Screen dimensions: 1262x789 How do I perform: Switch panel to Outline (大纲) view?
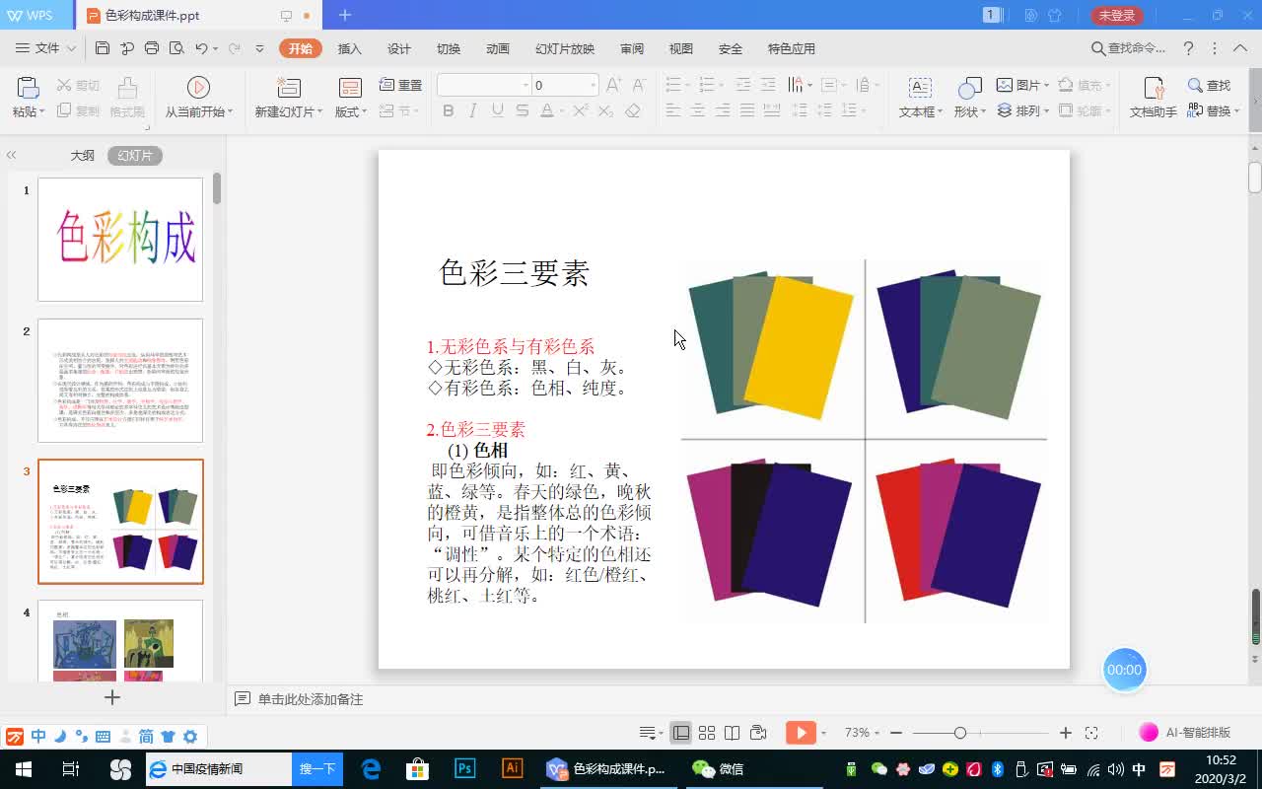coord(83,156)
